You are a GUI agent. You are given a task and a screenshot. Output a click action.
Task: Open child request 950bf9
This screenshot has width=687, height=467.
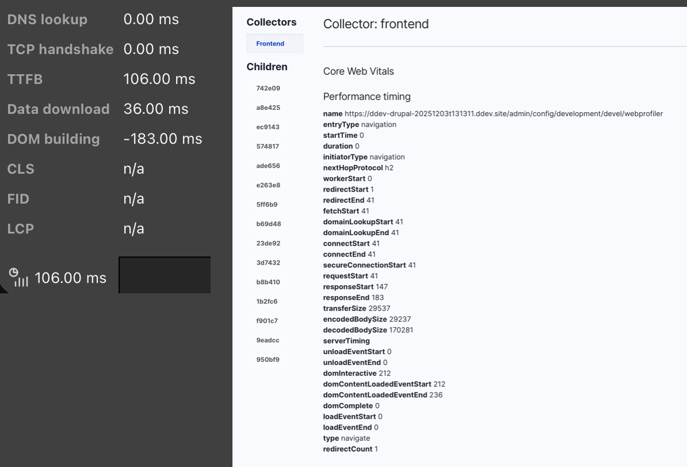tap(268, 359)
